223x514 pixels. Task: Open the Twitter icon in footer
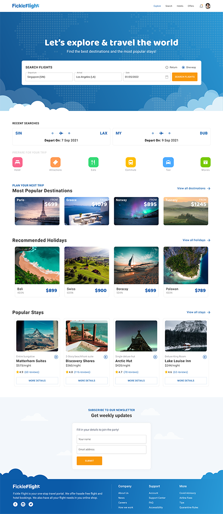click(x=31, y=504)
